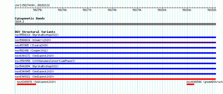Click the blue bar under nsv5554214
Viewport: 223px width, 94px height.
point(115,37)
